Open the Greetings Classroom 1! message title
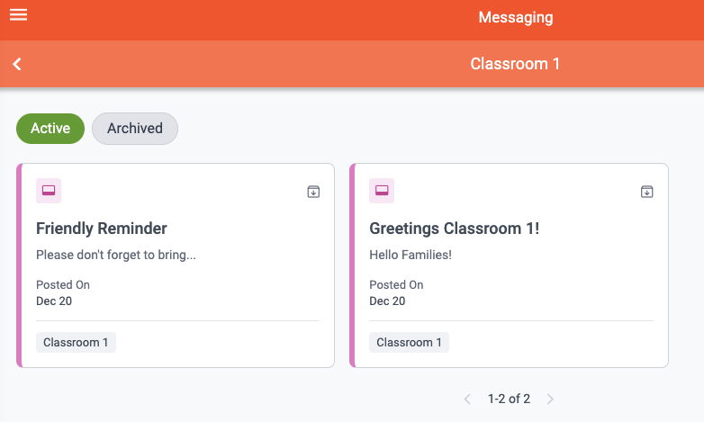 [x=454, y=229]
